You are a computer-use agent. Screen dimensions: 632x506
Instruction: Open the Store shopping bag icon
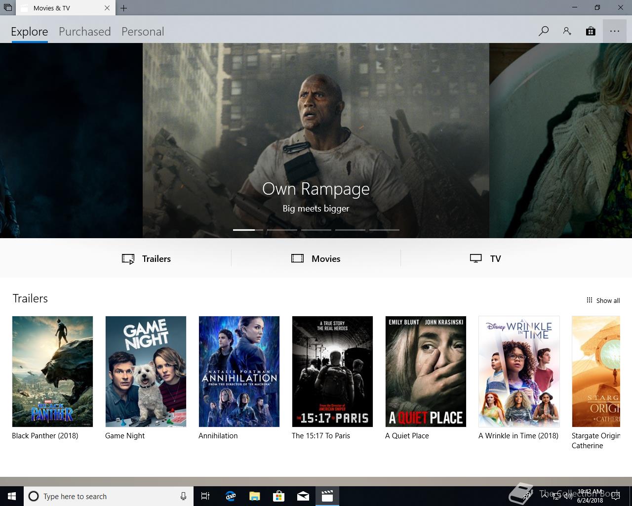591,31
